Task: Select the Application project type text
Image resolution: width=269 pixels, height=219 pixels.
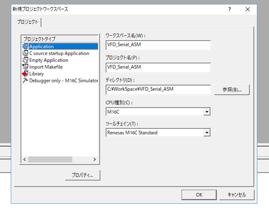Action: (x=41, y=46)
